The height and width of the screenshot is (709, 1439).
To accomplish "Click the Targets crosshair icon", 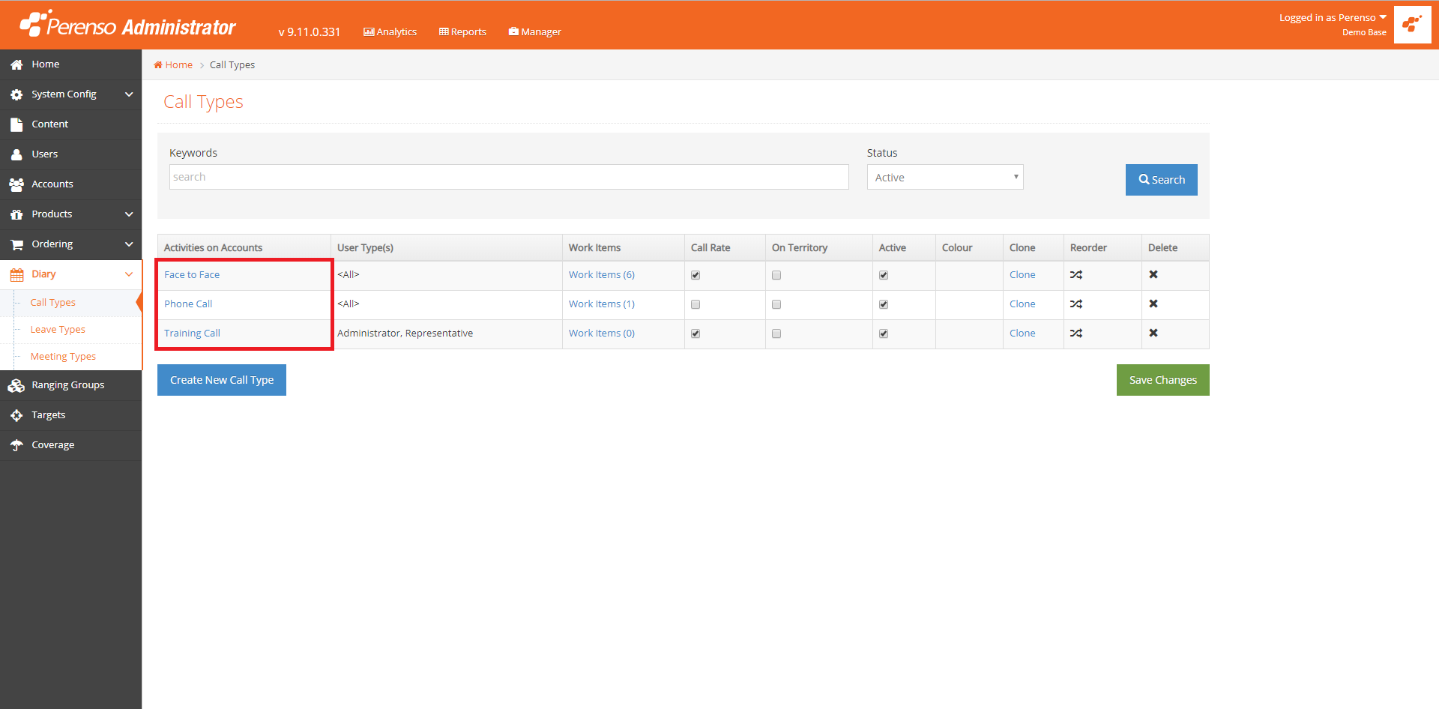I will [16, 415].
